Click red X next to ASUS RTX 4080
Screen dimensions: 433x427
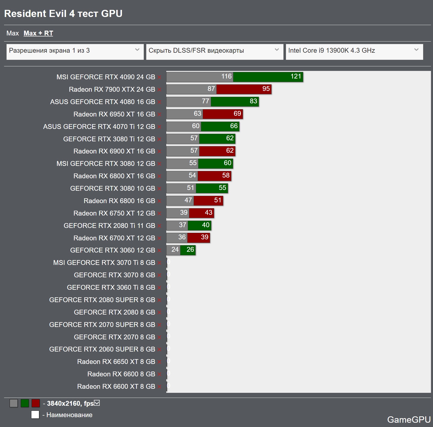click(159, 102)
